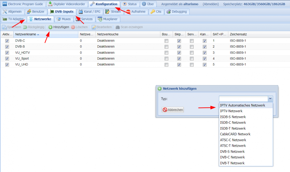This screenshot has height=172, width=290.
Task: Click the Status eye icon
Action: [125, 4]
